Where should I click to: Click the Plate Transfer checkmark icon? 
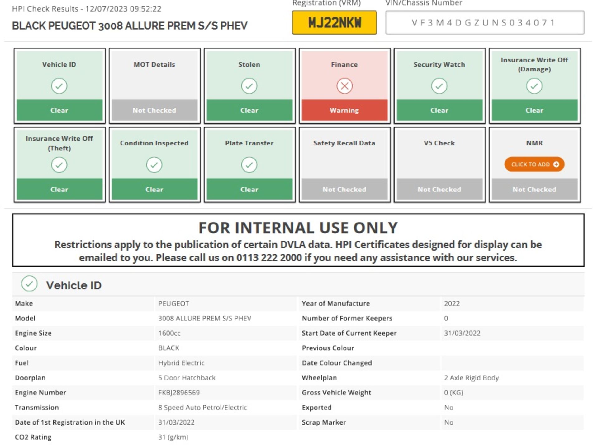click(x=249, y=164)
